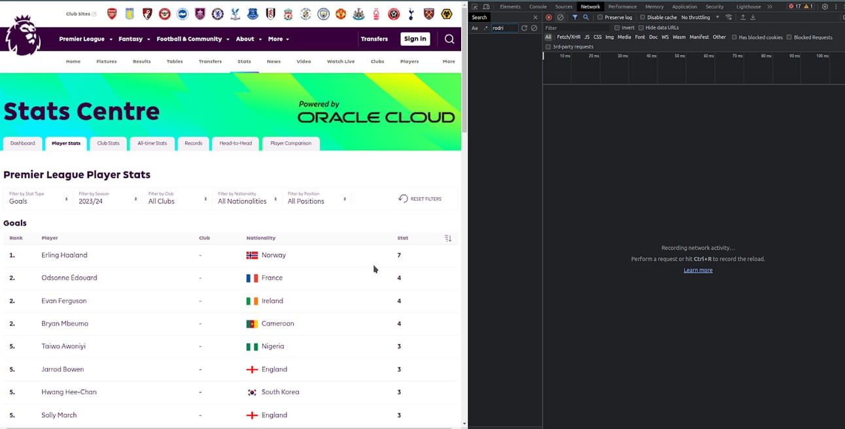The height and width of the screenshot is (429, 845).
Task: Check the Blocked Requests checkbox
Action: tap(789, 37)
